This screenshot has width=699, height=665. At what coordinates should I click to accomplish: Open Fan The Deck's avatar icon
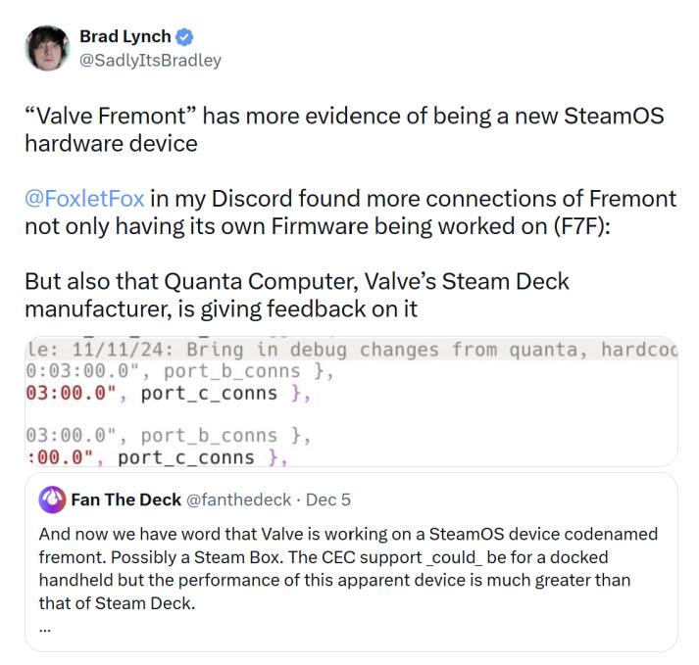coord(51,499)
